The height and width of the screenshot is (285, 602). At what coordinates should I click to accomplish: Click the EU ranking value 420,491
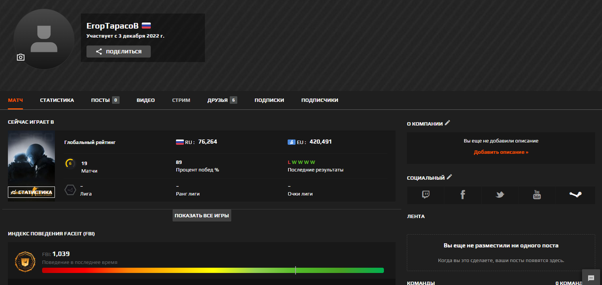coord(321,142)
